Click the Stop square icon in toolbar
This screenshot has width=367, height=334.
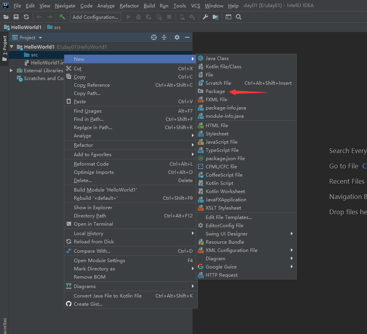tap(169, 17)
